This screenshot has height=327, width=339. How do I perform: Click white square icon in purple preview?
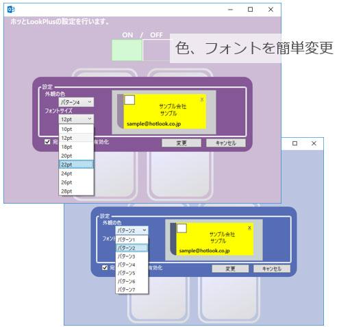click(129, 100)
